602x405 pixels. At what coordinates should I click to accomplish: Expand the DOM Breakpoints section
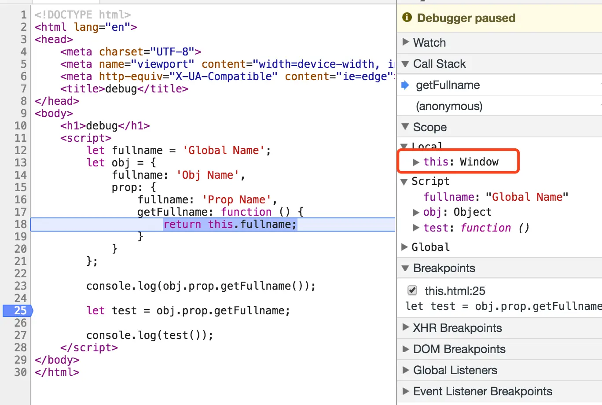coord(406,349)
